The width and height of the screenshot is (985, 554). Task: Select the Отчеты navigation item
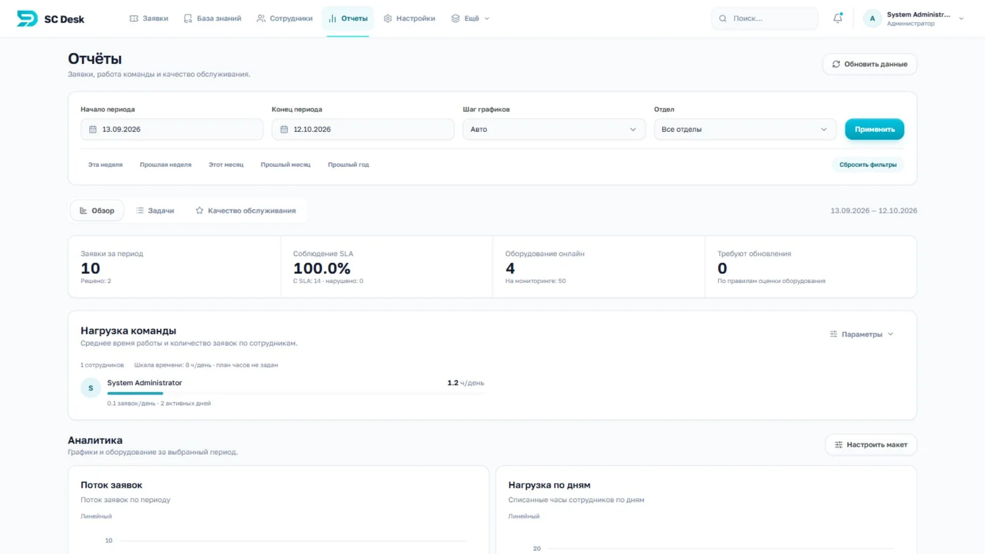point(348,18)
